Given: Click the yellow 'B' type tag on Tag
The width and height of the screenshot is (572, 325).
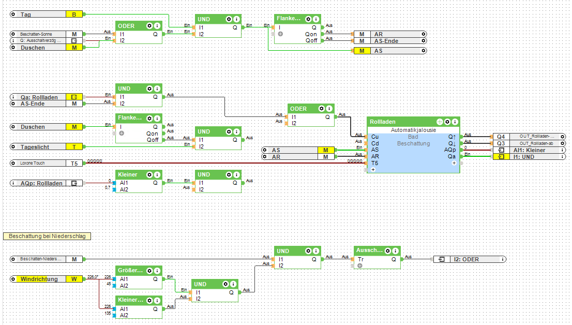Looking at the screenshot, I should [74, 14].
